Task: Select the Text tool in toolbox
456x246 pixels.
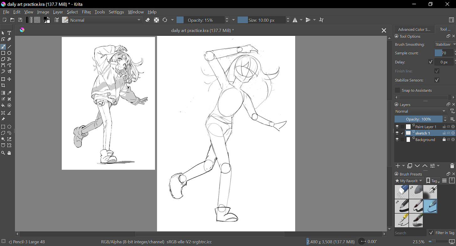Action: click(9, 33)
